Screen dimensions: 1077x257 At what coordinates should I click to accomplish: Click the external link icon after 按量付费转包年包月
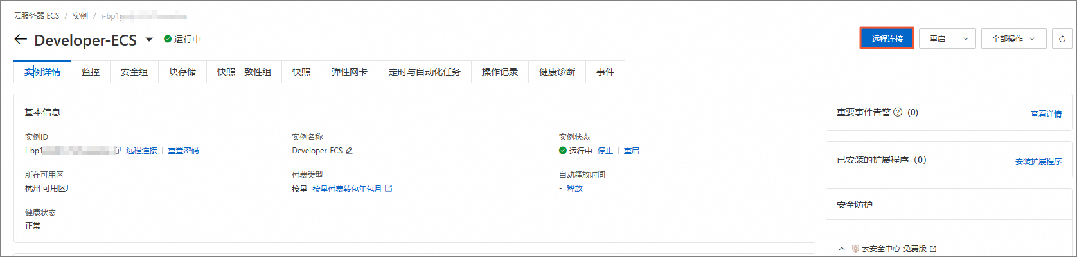point(388,188)
